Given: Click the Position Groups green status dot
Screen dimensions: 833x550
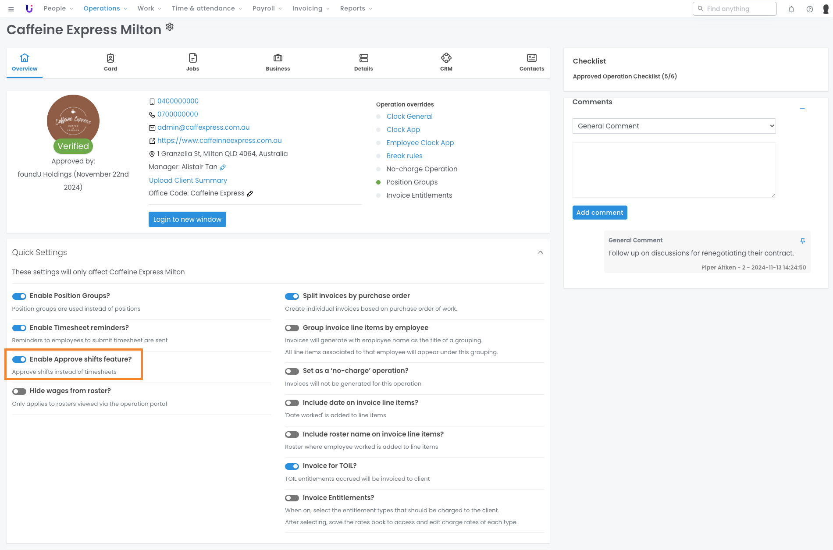Looking at the screenshot, I should click(378, 182).
